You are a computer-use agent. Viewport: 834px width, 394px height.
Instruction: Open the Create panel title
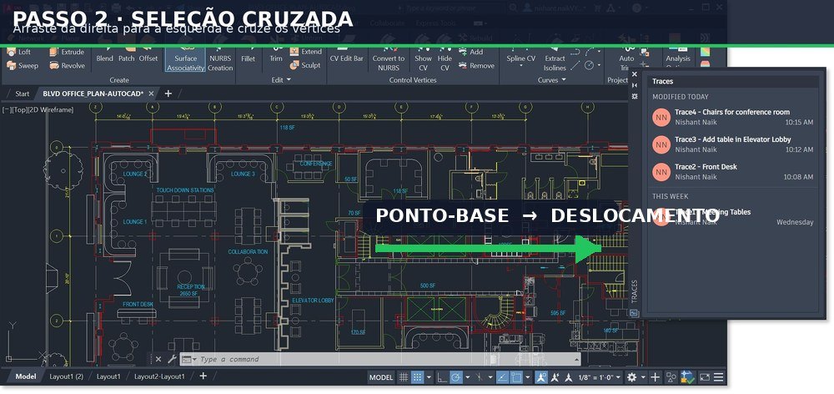(x=119, y=80)
